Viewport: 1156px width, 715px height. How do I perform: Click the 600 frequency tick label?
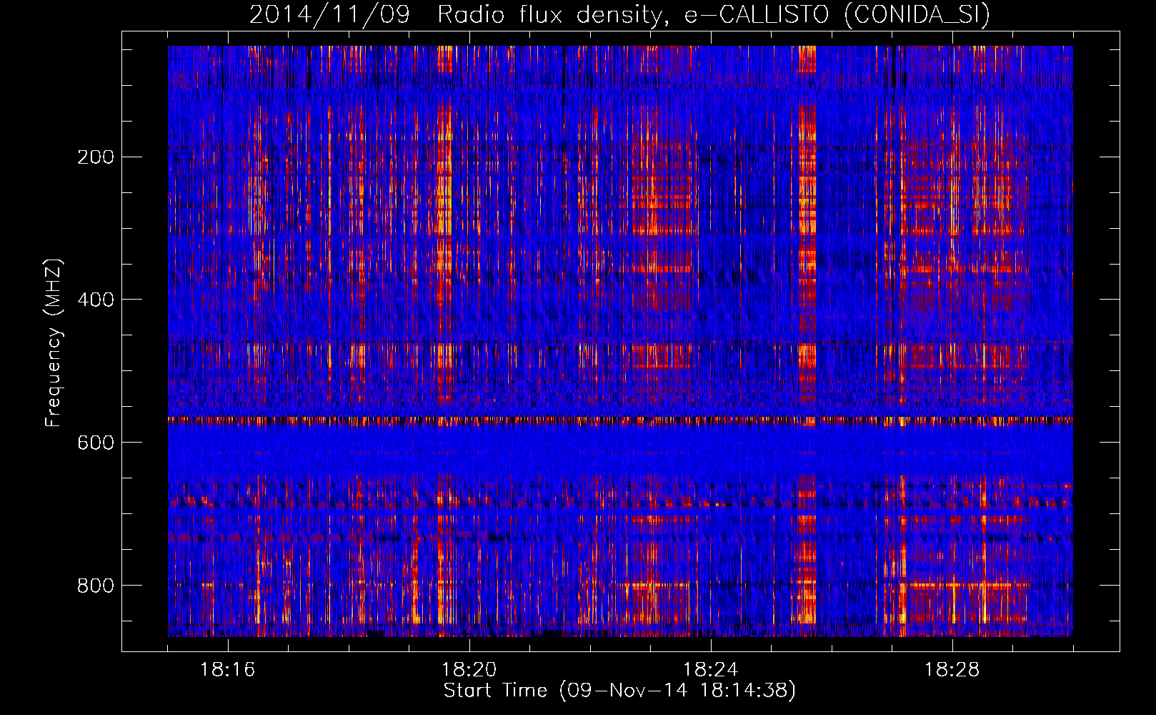click(x=96, y=443)
